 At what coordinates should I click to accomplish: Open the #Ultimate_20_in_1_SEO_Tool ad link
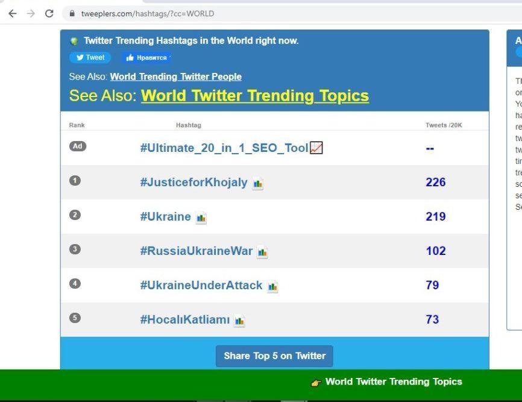click(x=224, y=148)
